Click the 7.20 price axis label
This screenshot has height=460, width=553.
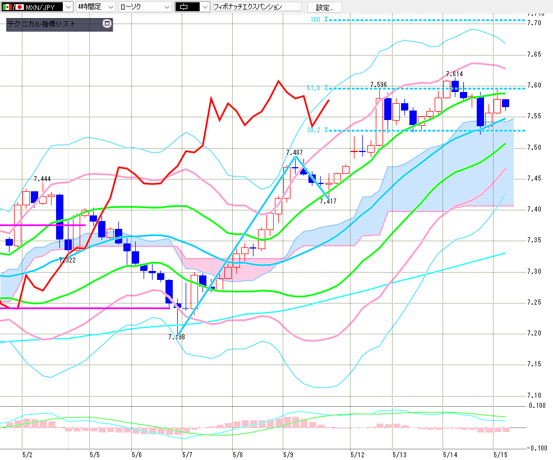tap(534, 333)
